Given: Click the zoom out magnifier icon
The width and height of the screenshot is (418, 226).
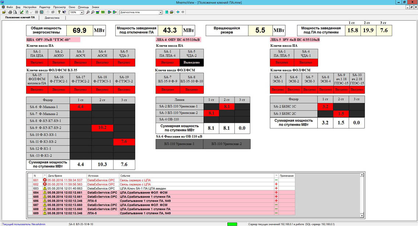Looking at the screenshot, I should [93, 12].
